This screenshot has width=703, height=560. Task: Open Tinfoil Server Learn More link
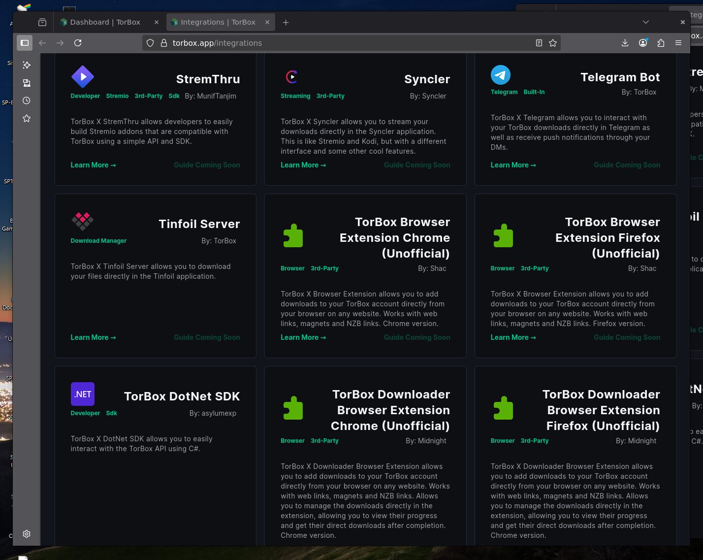click(93, 337)
